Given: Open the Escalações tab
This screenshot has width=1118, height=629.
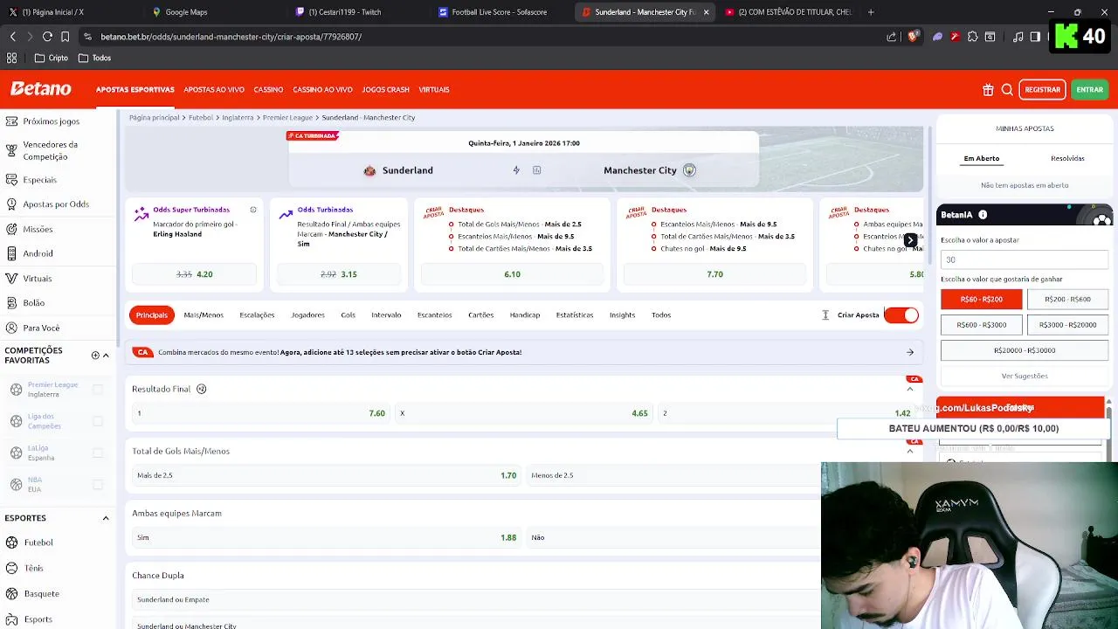Looking at the screenshot, I should click(257, 315).
